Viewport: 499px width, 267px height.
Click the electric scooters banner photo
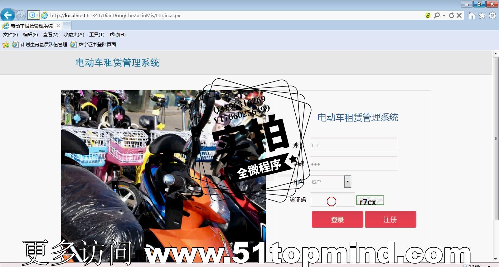pyautogui.click(x=163, y=176)
